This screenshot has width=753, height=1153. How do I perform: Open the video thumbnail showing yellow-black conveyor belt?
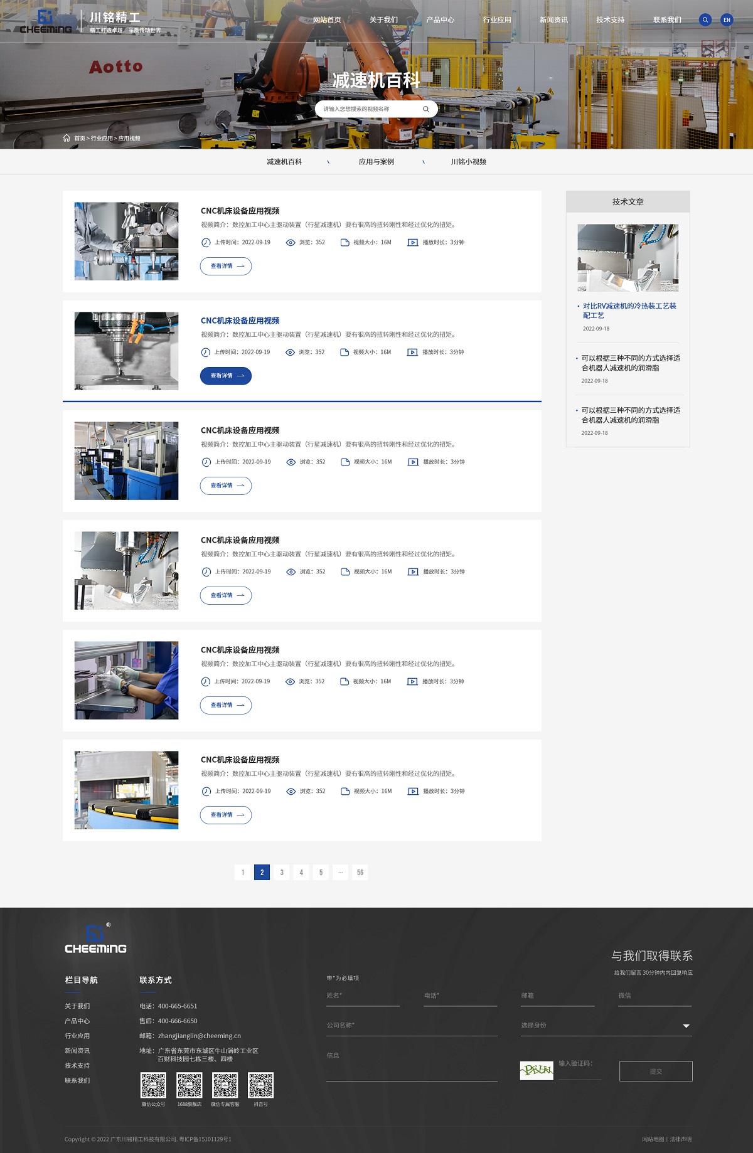(126, 790)
